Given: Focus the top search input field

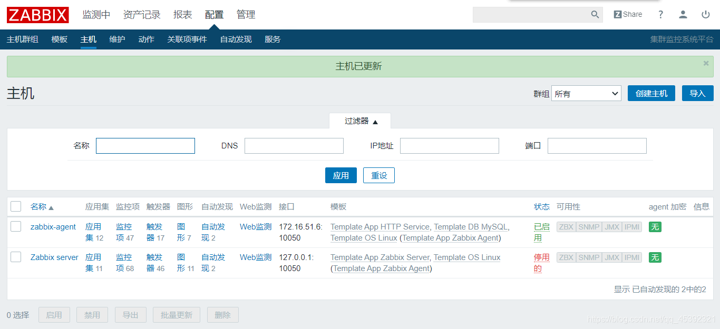Looking at the screenshot, I should [x=531, y=15].
